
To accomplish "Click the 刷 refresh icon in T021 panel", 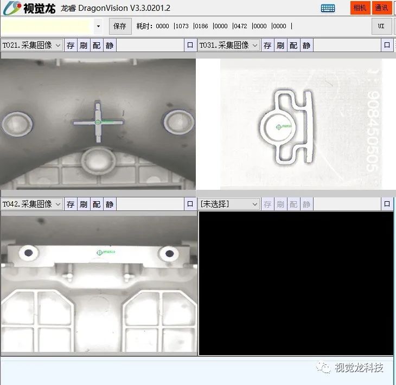I will 84,46.
